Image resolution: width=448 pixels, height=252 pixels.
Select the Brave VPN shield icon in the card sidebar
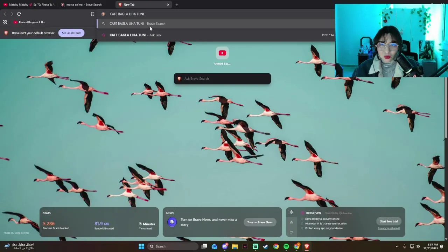point(291,212)
